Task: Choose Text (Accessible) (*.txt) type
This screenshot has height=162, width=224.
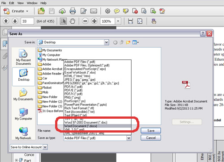Action: [x=98, y=112]
